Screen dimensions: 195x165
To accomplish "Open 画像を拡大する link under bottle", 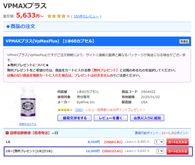I will pyautogui.click(x=28, y=124).
